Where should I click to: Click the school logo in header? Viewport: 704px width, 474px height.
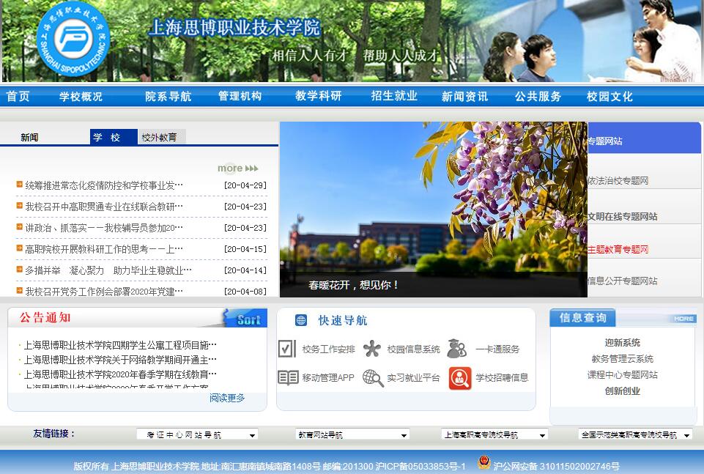[73, 40]
